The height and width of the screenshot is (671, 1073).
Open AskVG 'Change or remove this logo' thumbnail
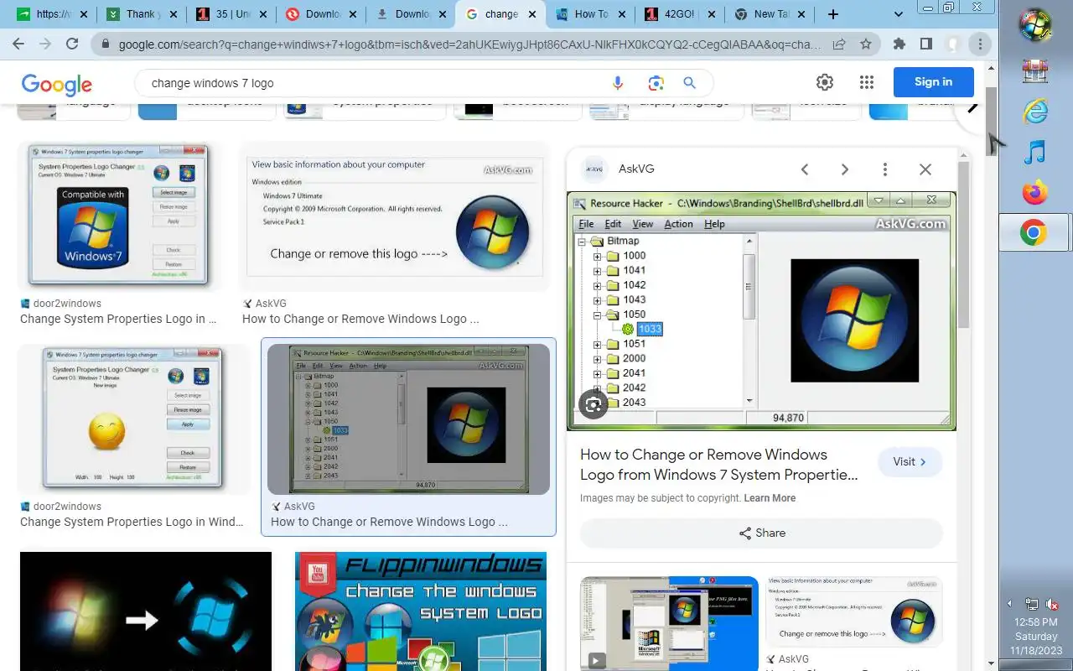point(394,216)
